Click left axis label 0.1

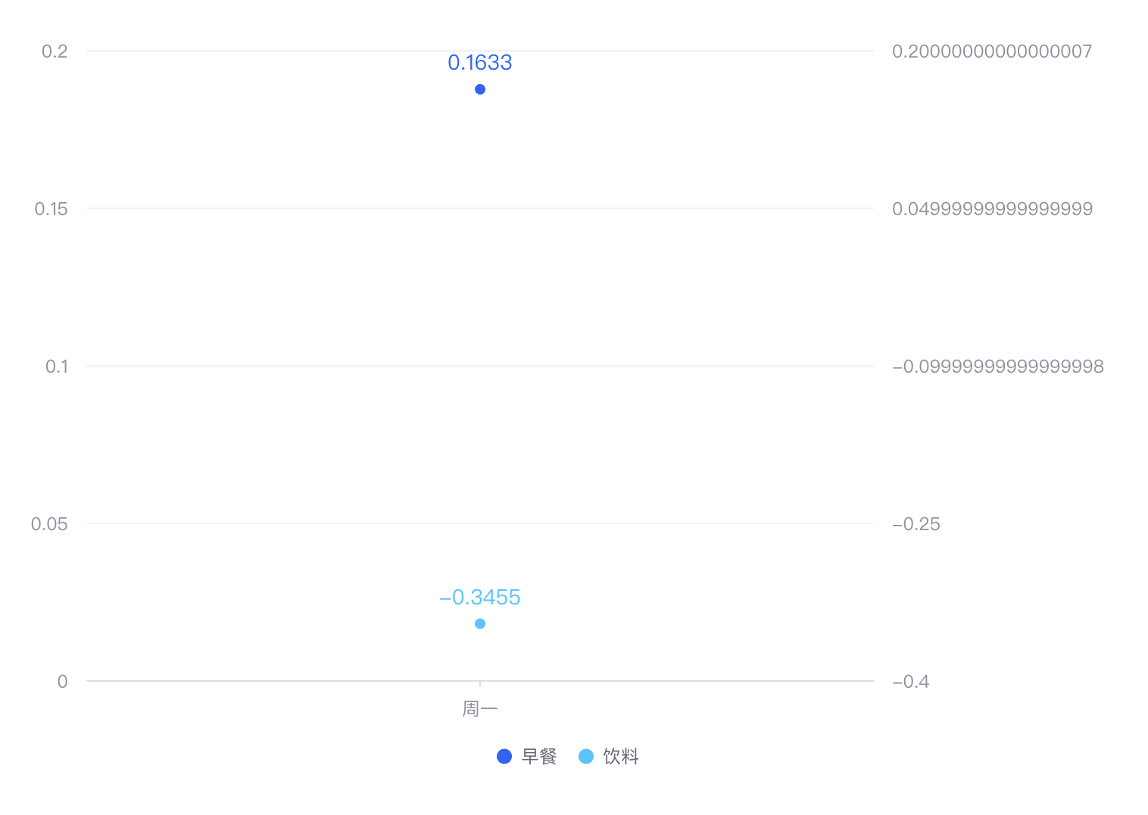tap(57, 367)
